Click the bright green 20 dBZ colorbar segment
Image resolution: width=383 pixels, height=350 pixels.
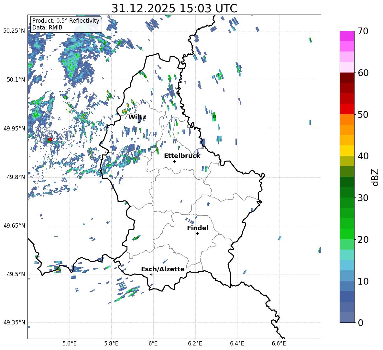click(347, 234)
